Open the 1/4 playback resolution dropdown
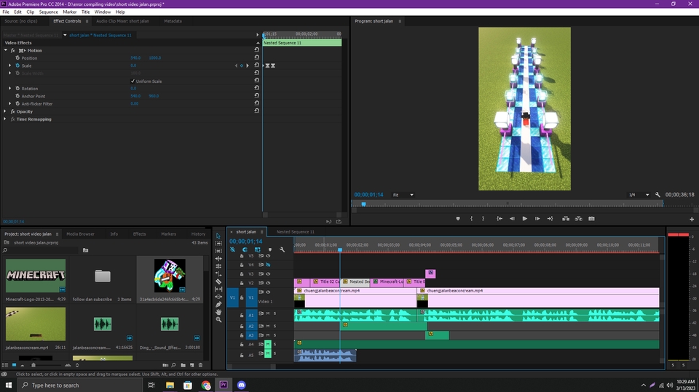 639,195
